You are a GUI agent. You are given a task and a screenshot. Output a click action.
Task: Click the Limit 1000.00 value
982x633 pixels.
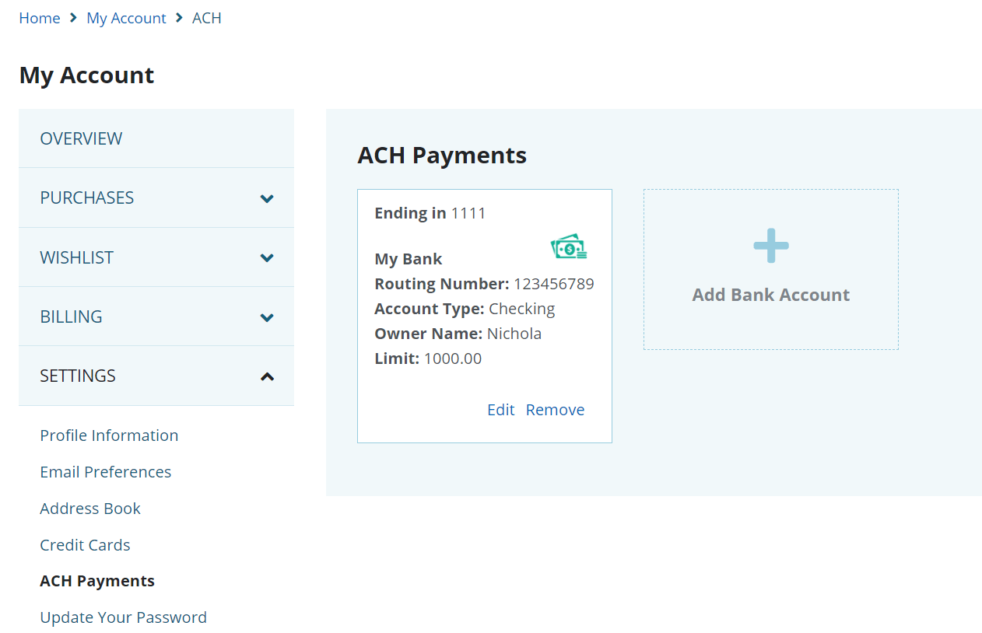point(453,358)
